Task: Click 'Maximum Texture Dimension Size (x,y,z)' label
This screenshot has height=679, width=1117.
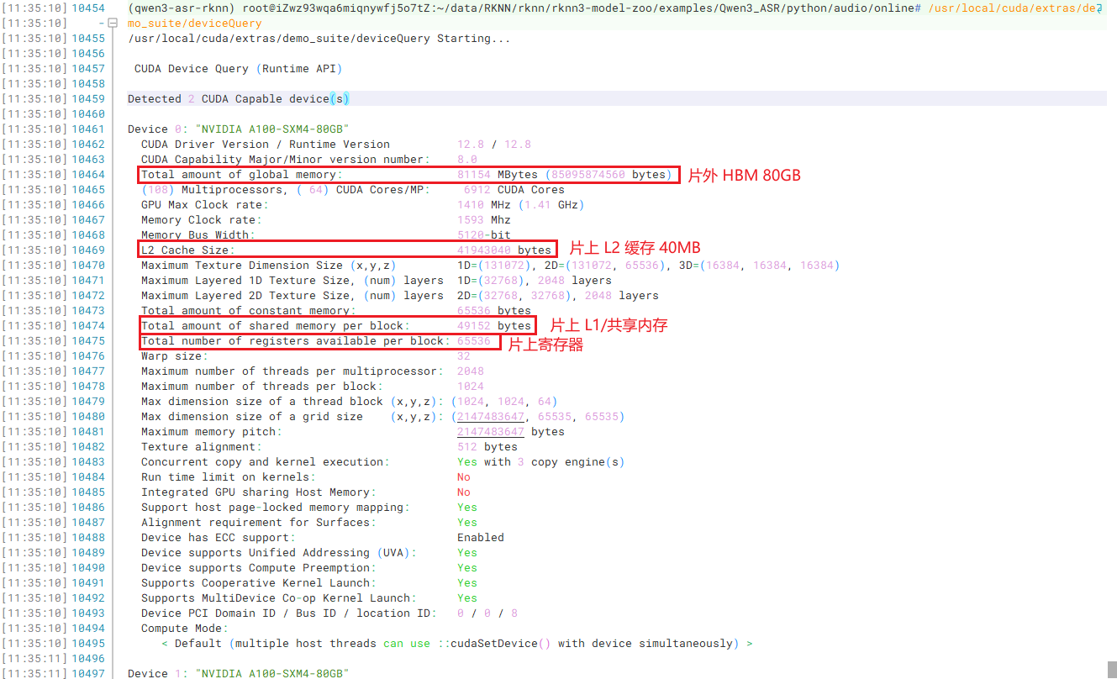Action: tap(269, 266)
